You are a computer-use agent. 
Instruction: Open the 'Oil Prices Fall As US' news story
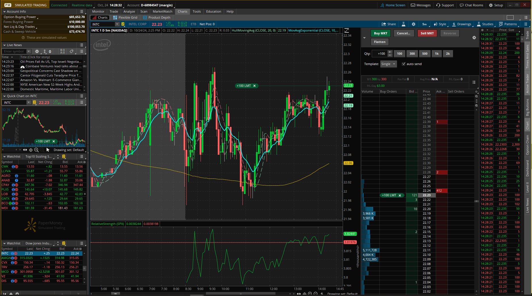[51, 62]
